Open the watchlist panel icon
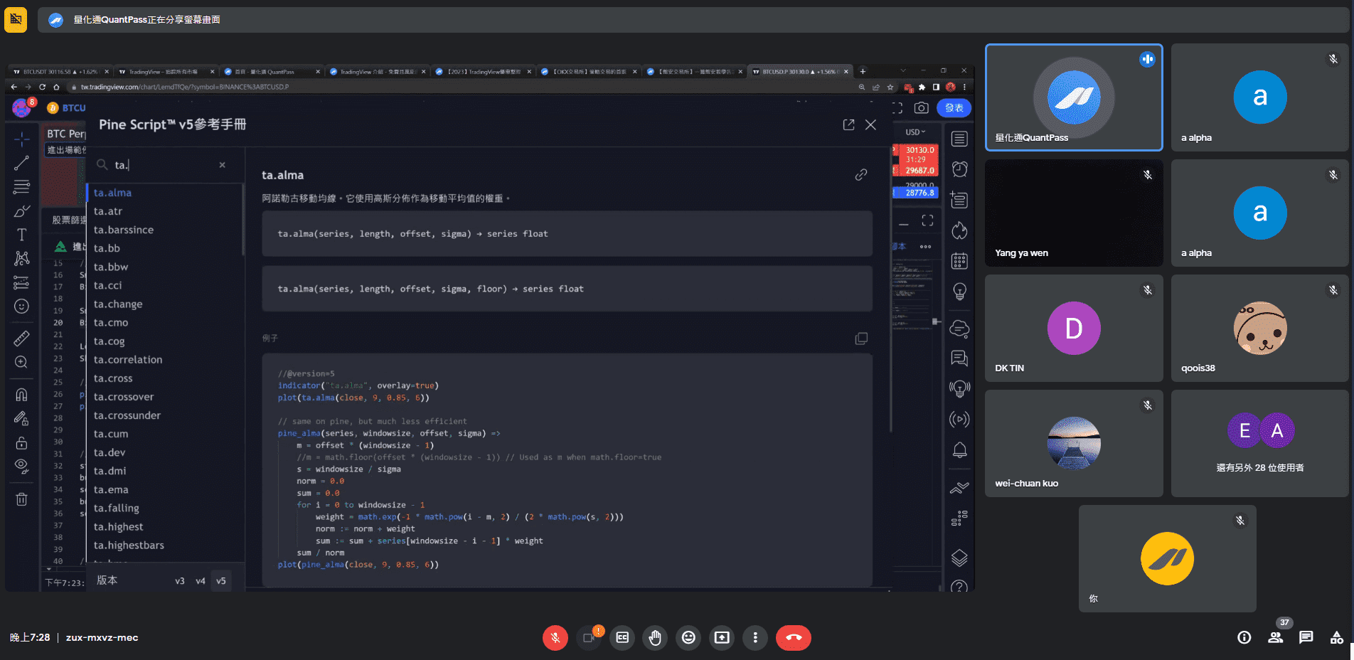The image size is (1354, 660). pos(959,139)
